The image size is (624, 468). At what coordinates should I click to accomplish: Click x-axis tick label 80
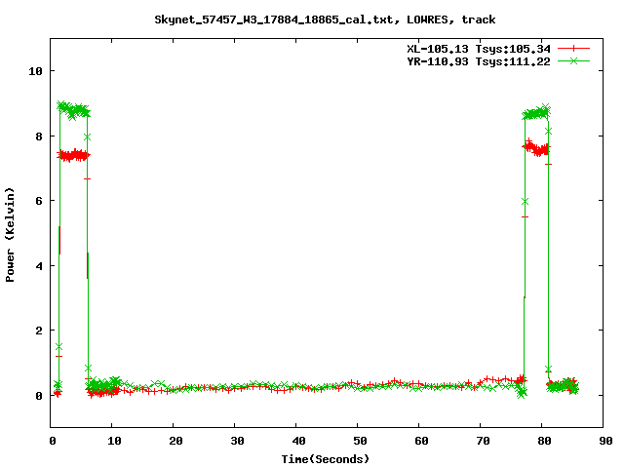pos(544,441)
